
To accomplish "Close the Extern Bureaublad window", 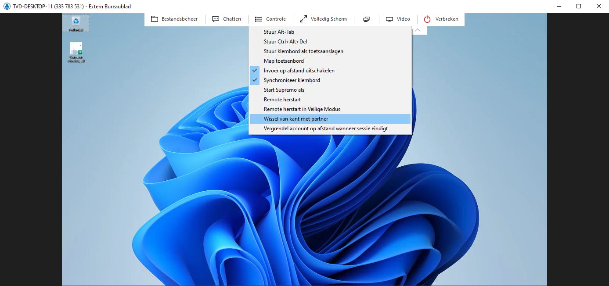I will tap(599, 6).
